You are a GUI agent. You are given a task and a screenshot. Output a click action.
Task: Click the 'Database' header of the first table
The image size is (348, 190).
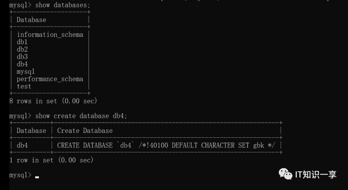tap(31, 20)
